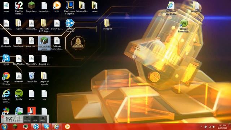The height and width of the screenshot is (130, 231).
Task: Show hidden system tray icons arrow
Action: [x=201, y=127]
